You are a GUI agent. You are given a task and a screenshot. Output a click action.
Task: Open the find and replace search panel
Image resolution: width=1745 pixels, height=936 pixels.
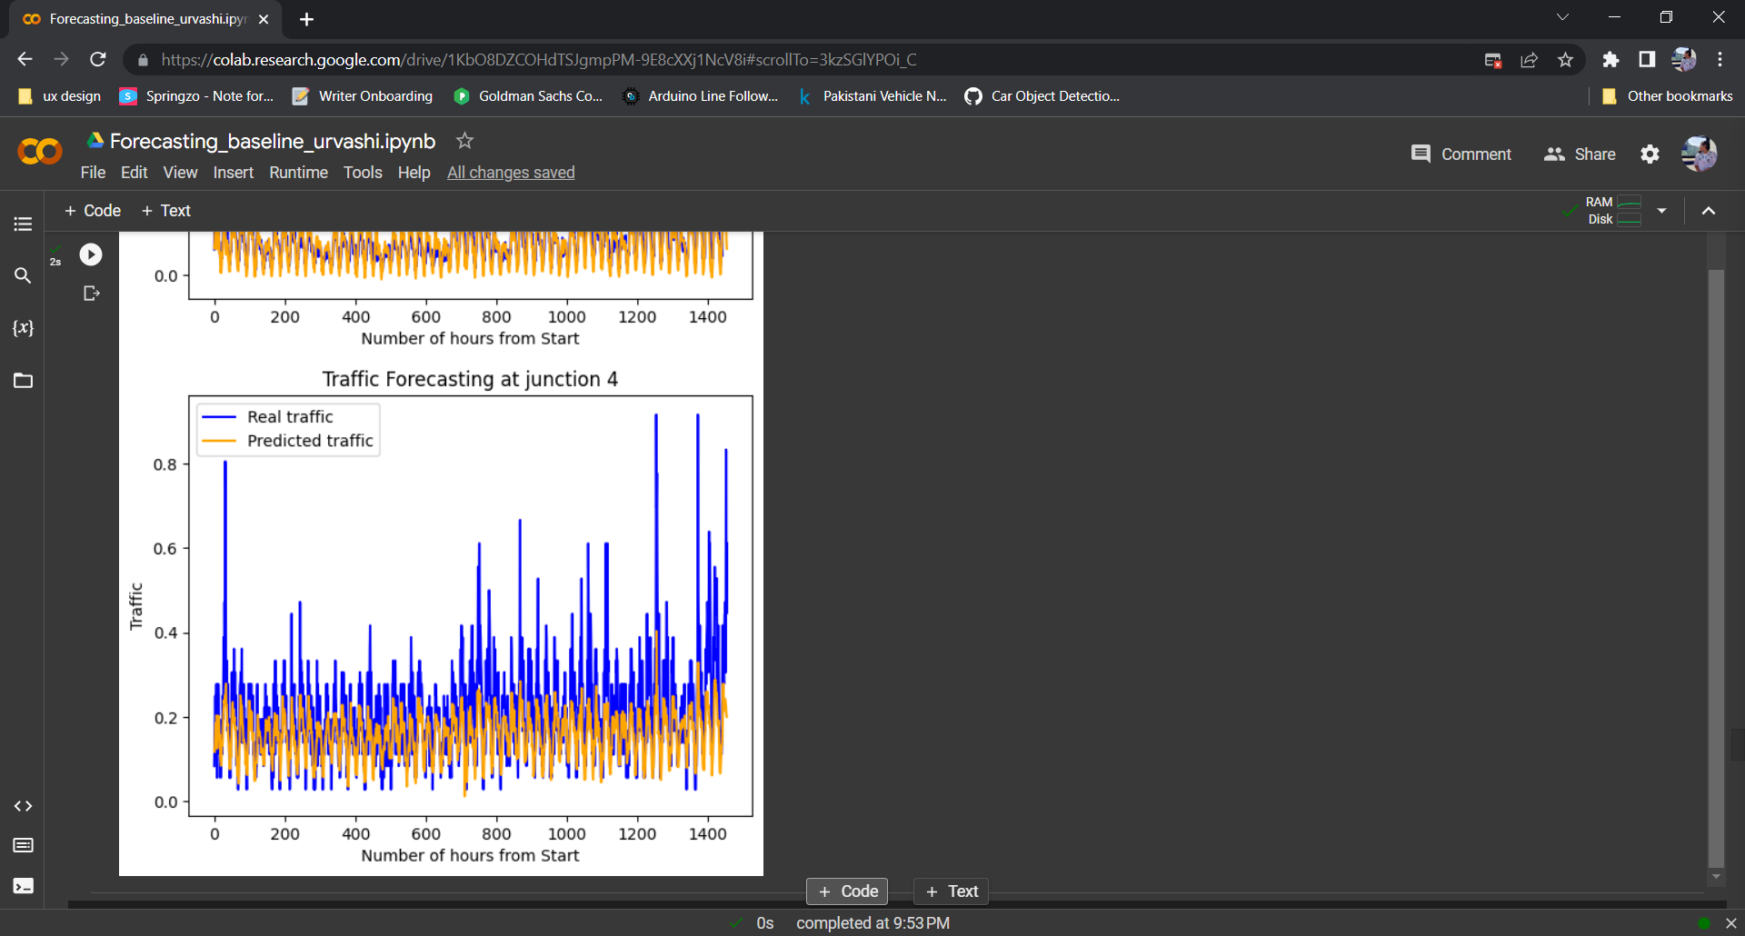pyautogui.click(x=23, y=275)
